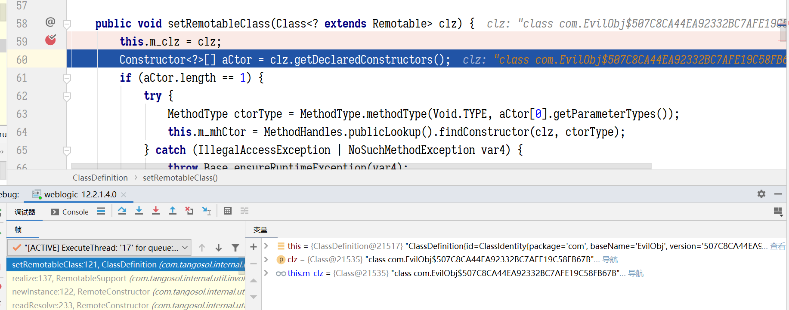Viewport: 789px width, 310px height.
Task: Toggle fold marker beside line 62
Action: (x=67, y=96)
